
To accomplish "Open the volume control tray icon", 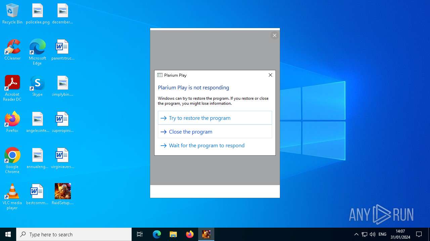I will [373, 234].
